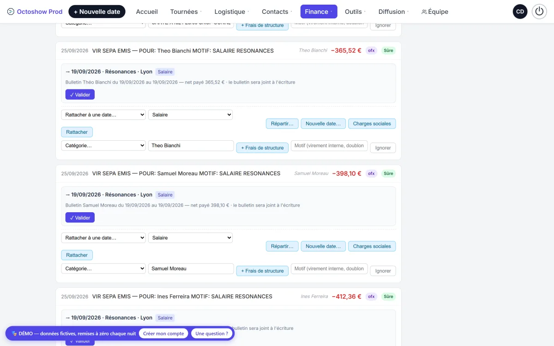This screenshot has width=554, height=346.
Task: Open the Salaire dropdown in Theo Bianchi's transaction
Action: [x=190, y=115]
